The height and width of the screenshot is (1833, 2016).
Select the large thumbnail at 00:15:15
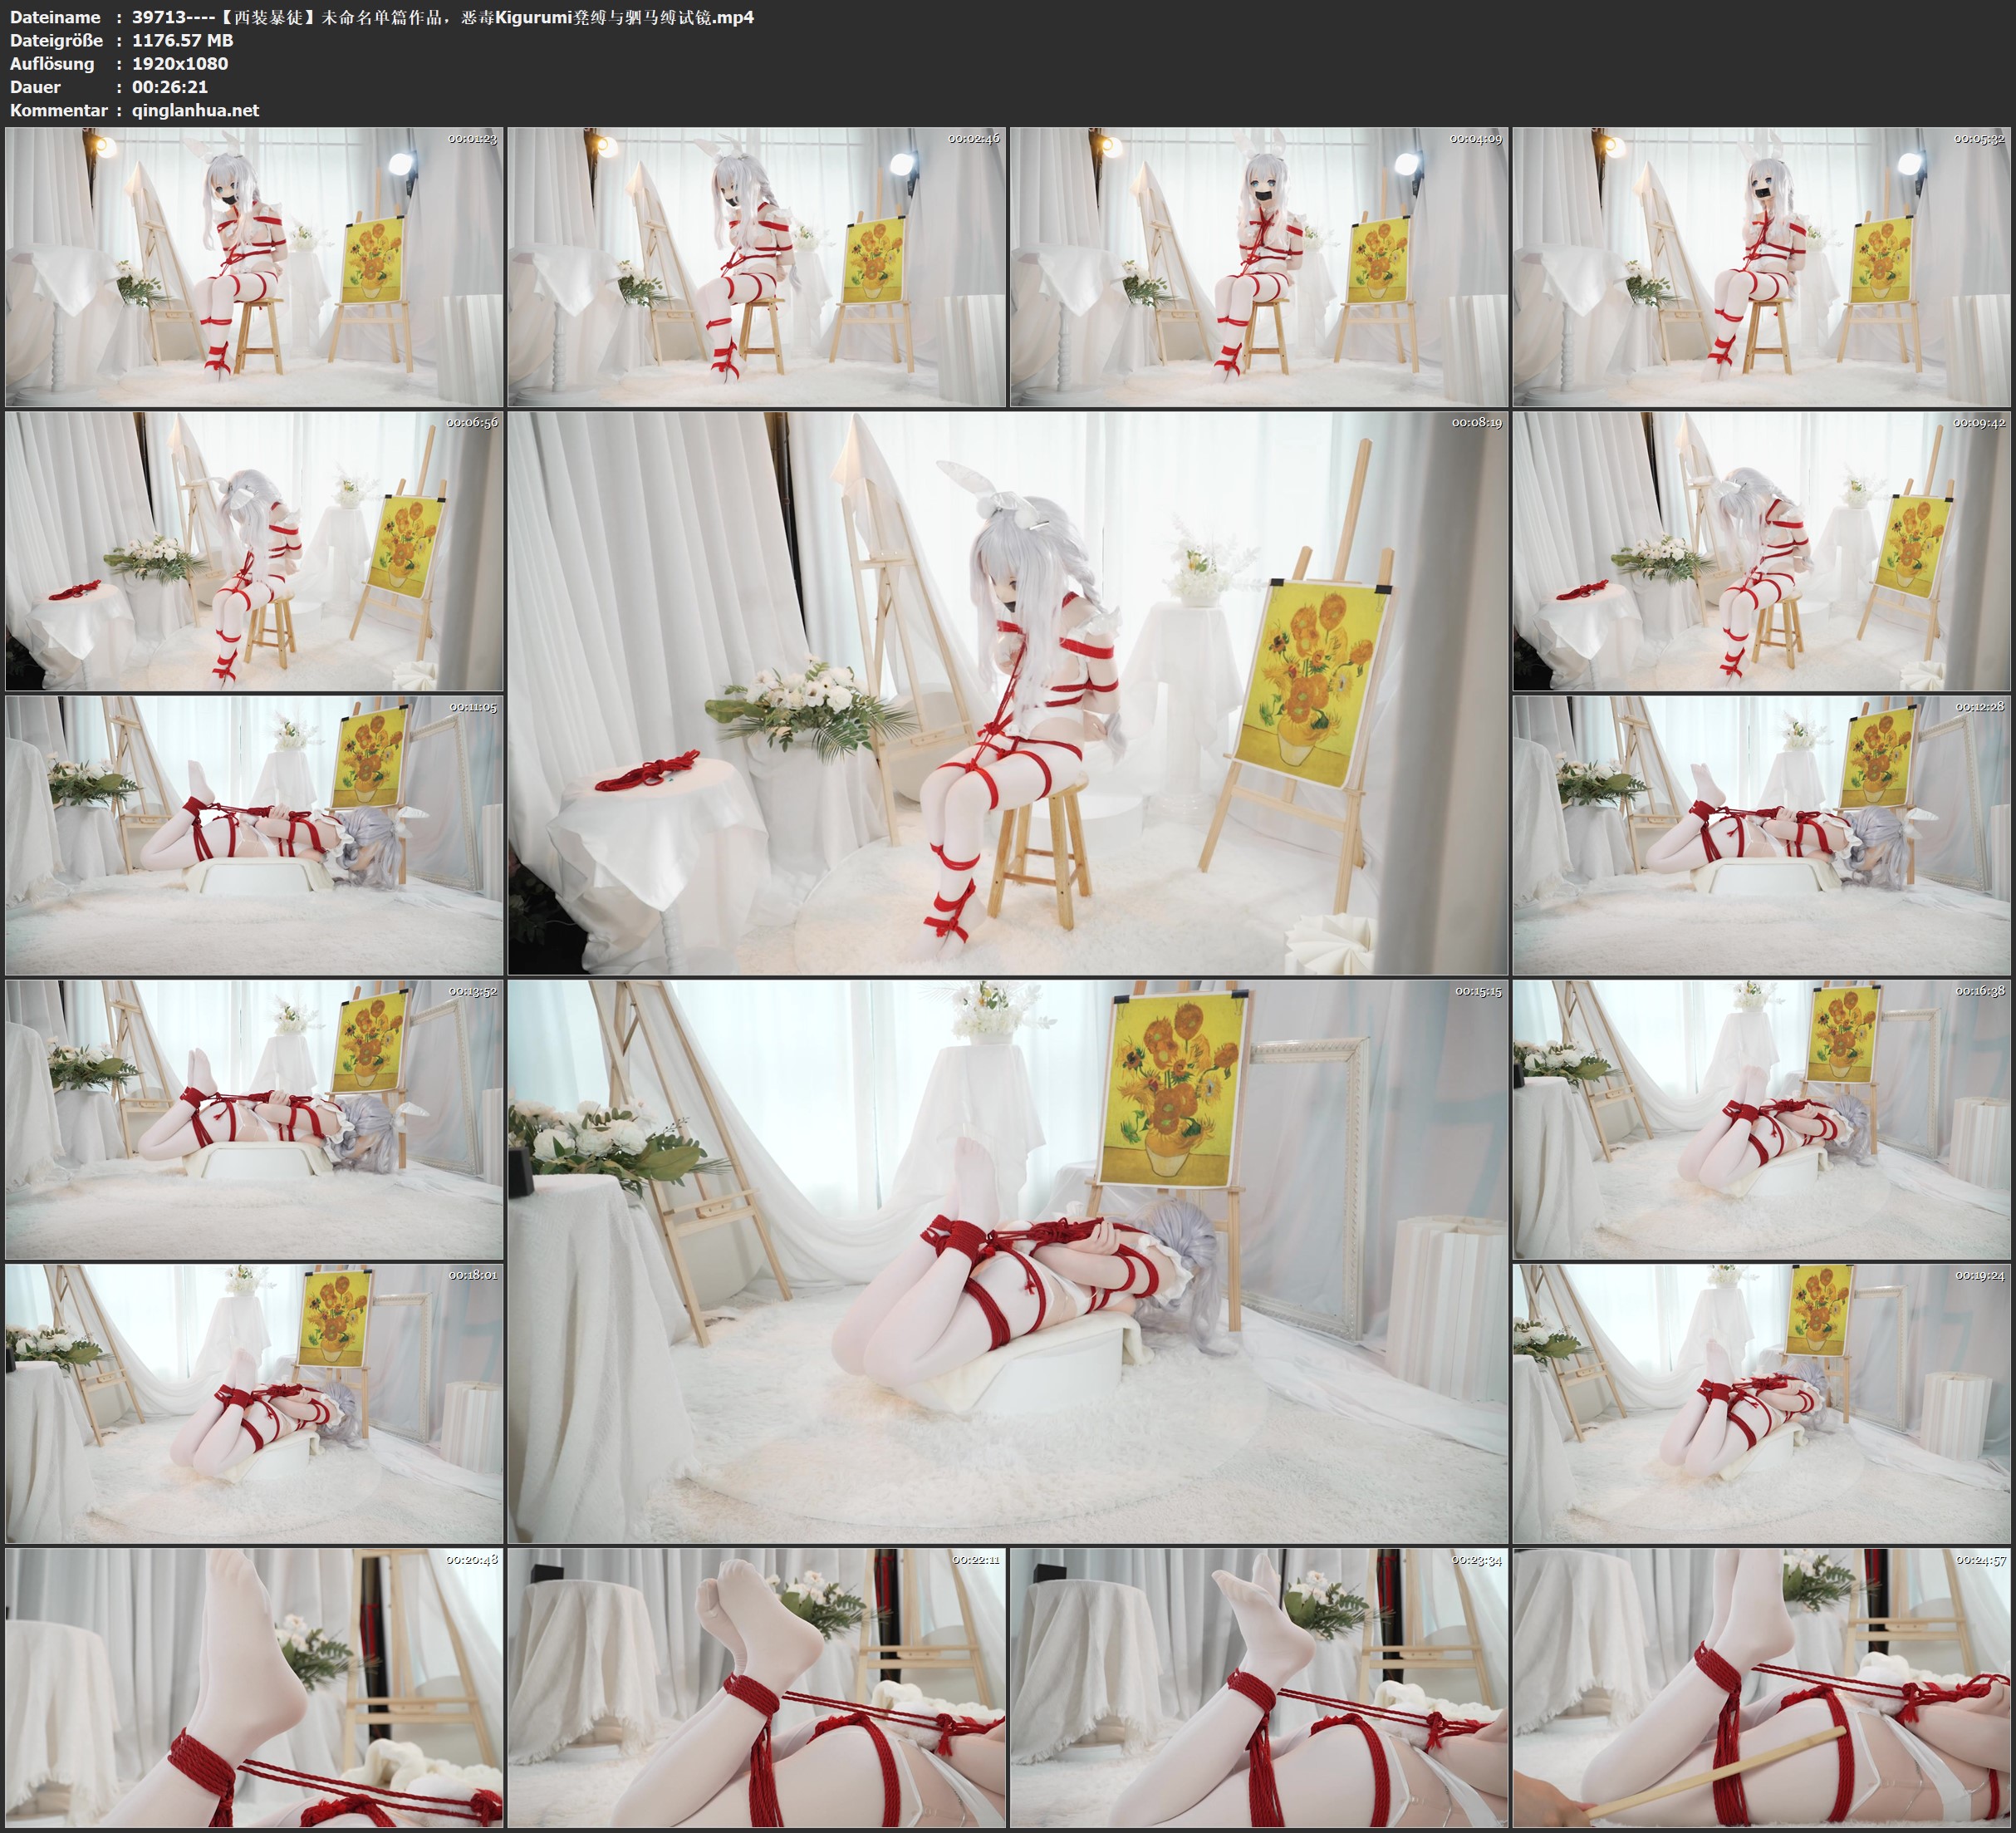[1007, 1260]
